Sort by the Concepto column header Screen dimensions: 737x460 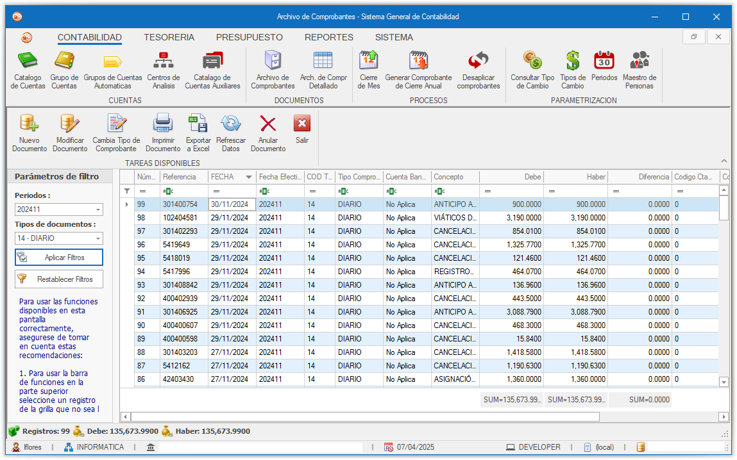(x=455, y=177)
